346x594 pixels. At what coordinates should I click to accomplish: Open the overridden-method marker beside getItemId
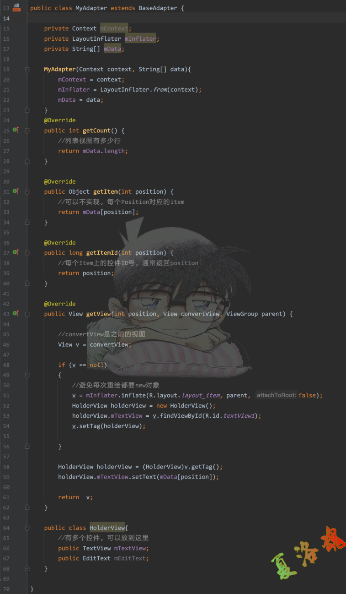[16, 252]
